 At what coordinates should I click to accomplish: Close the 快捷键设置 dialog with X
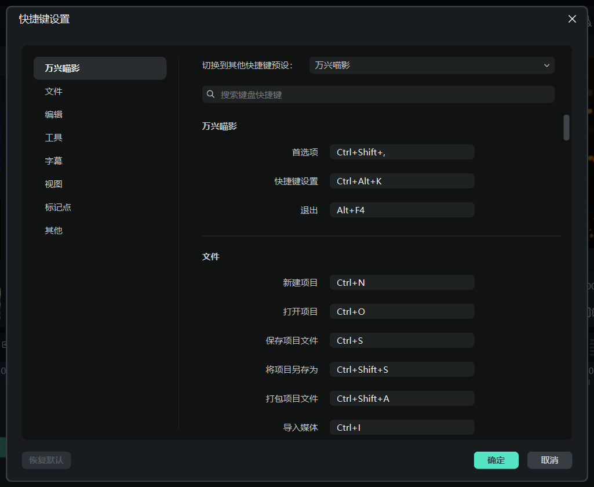click(572, 19)
